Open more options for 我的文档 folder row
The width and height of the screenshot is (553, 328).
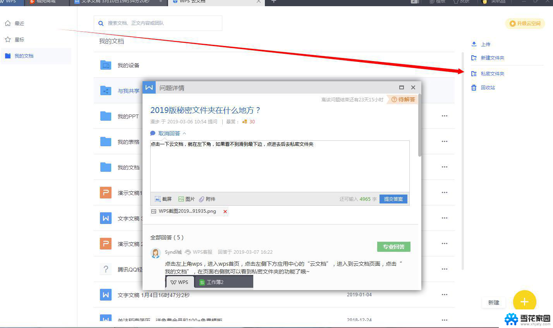[x=445, y=167]
